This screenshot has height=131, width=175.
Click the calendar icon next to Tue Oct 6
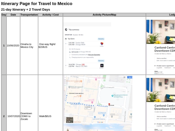(66, 39)
